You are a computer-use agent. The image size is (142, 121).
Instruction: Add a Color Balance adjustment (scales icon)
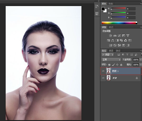coord(113,40)
